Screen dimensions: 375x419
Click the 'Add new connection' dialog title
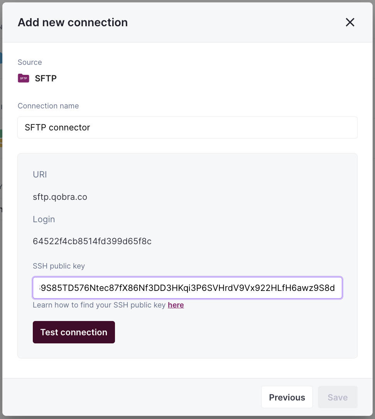[x=73, y=22]
